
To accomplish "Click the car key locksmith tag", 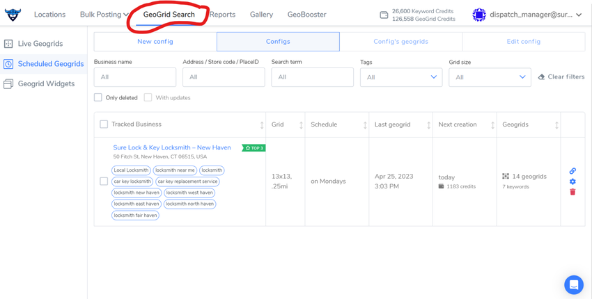I will (x=132, y=181).
